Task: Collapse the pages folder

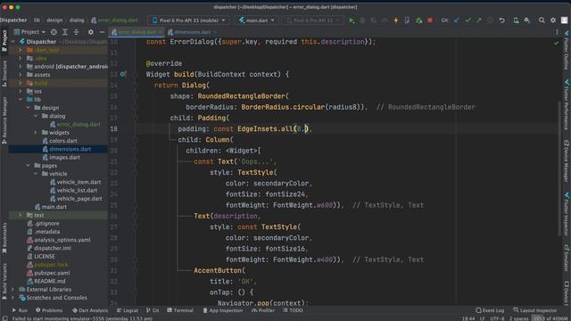Action: [x=28, y=166]
